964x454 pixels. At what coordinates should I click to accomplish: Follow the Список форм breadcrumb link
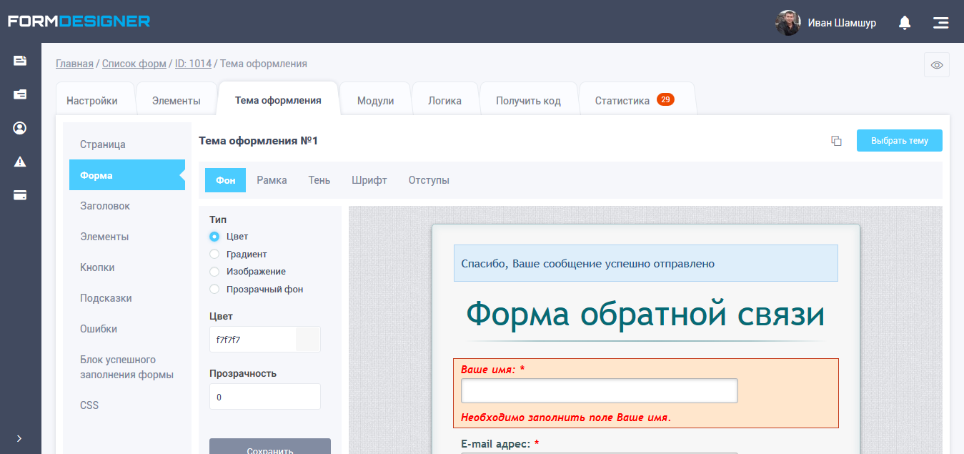[x=134, y=64]
